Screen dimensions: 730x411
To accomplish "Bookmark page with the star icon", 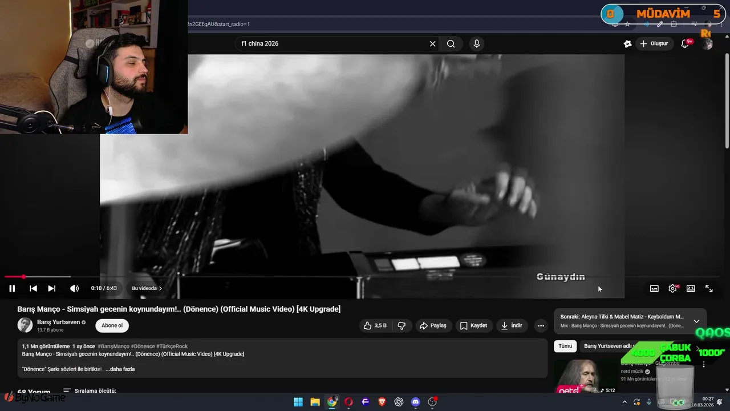I will 627,24.
